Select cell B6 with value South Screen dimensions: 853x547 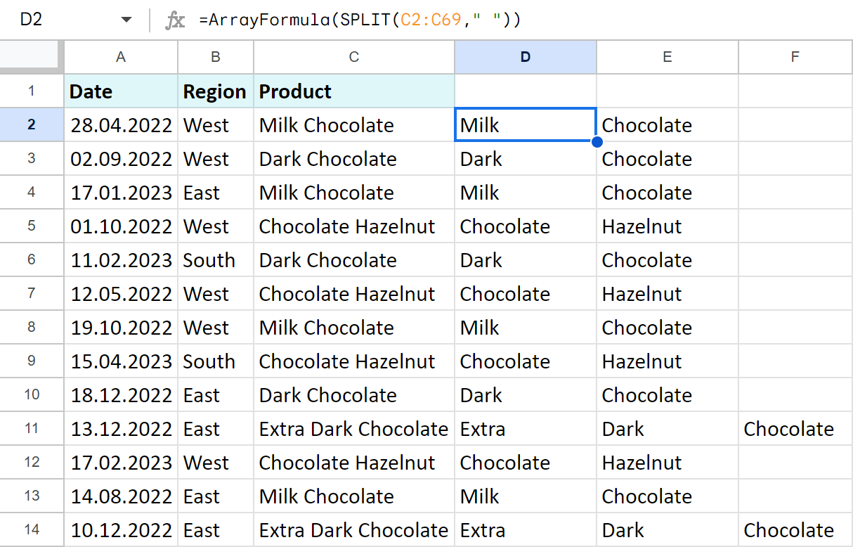pos(215,259)
